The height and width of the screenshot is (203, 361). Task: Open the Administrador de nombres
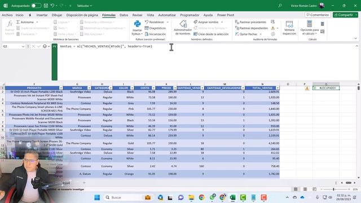click(183, 28)
